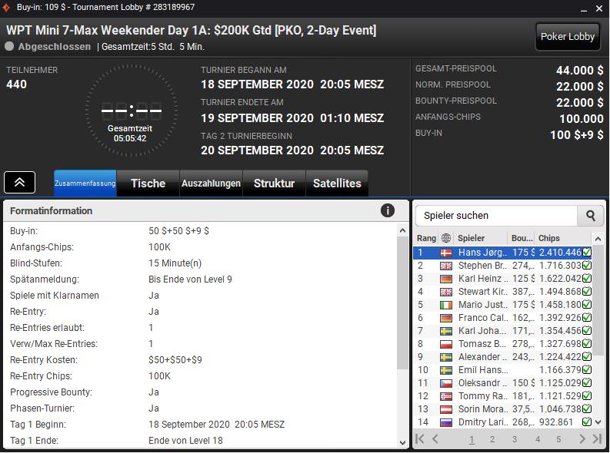Open the Auszahlungen tab
The height and width of the screenshot is (453, 610).
(x=211, y=184)
